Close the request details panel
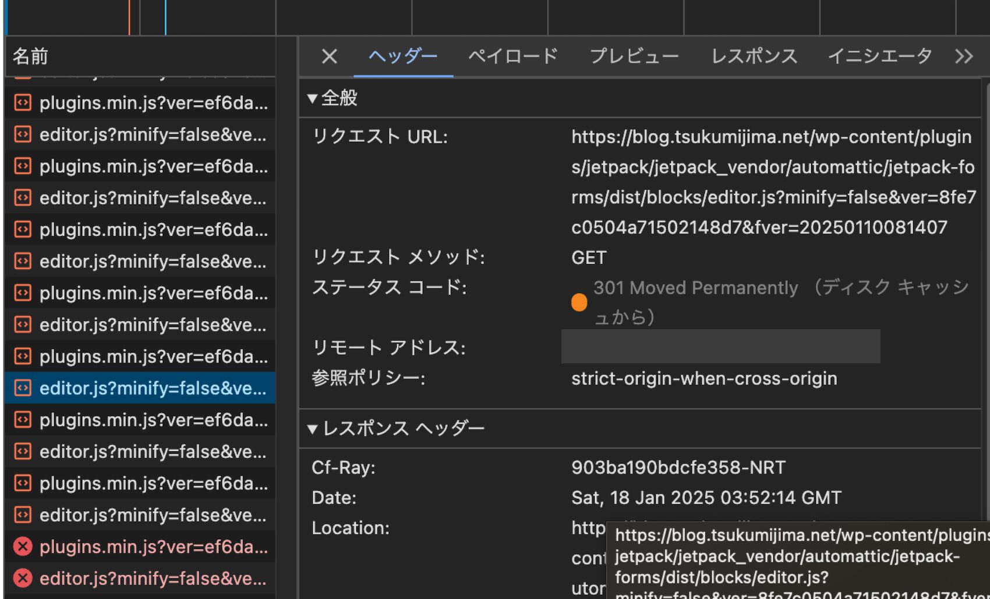This screenshot has height=599, width=990. [329, 56]
